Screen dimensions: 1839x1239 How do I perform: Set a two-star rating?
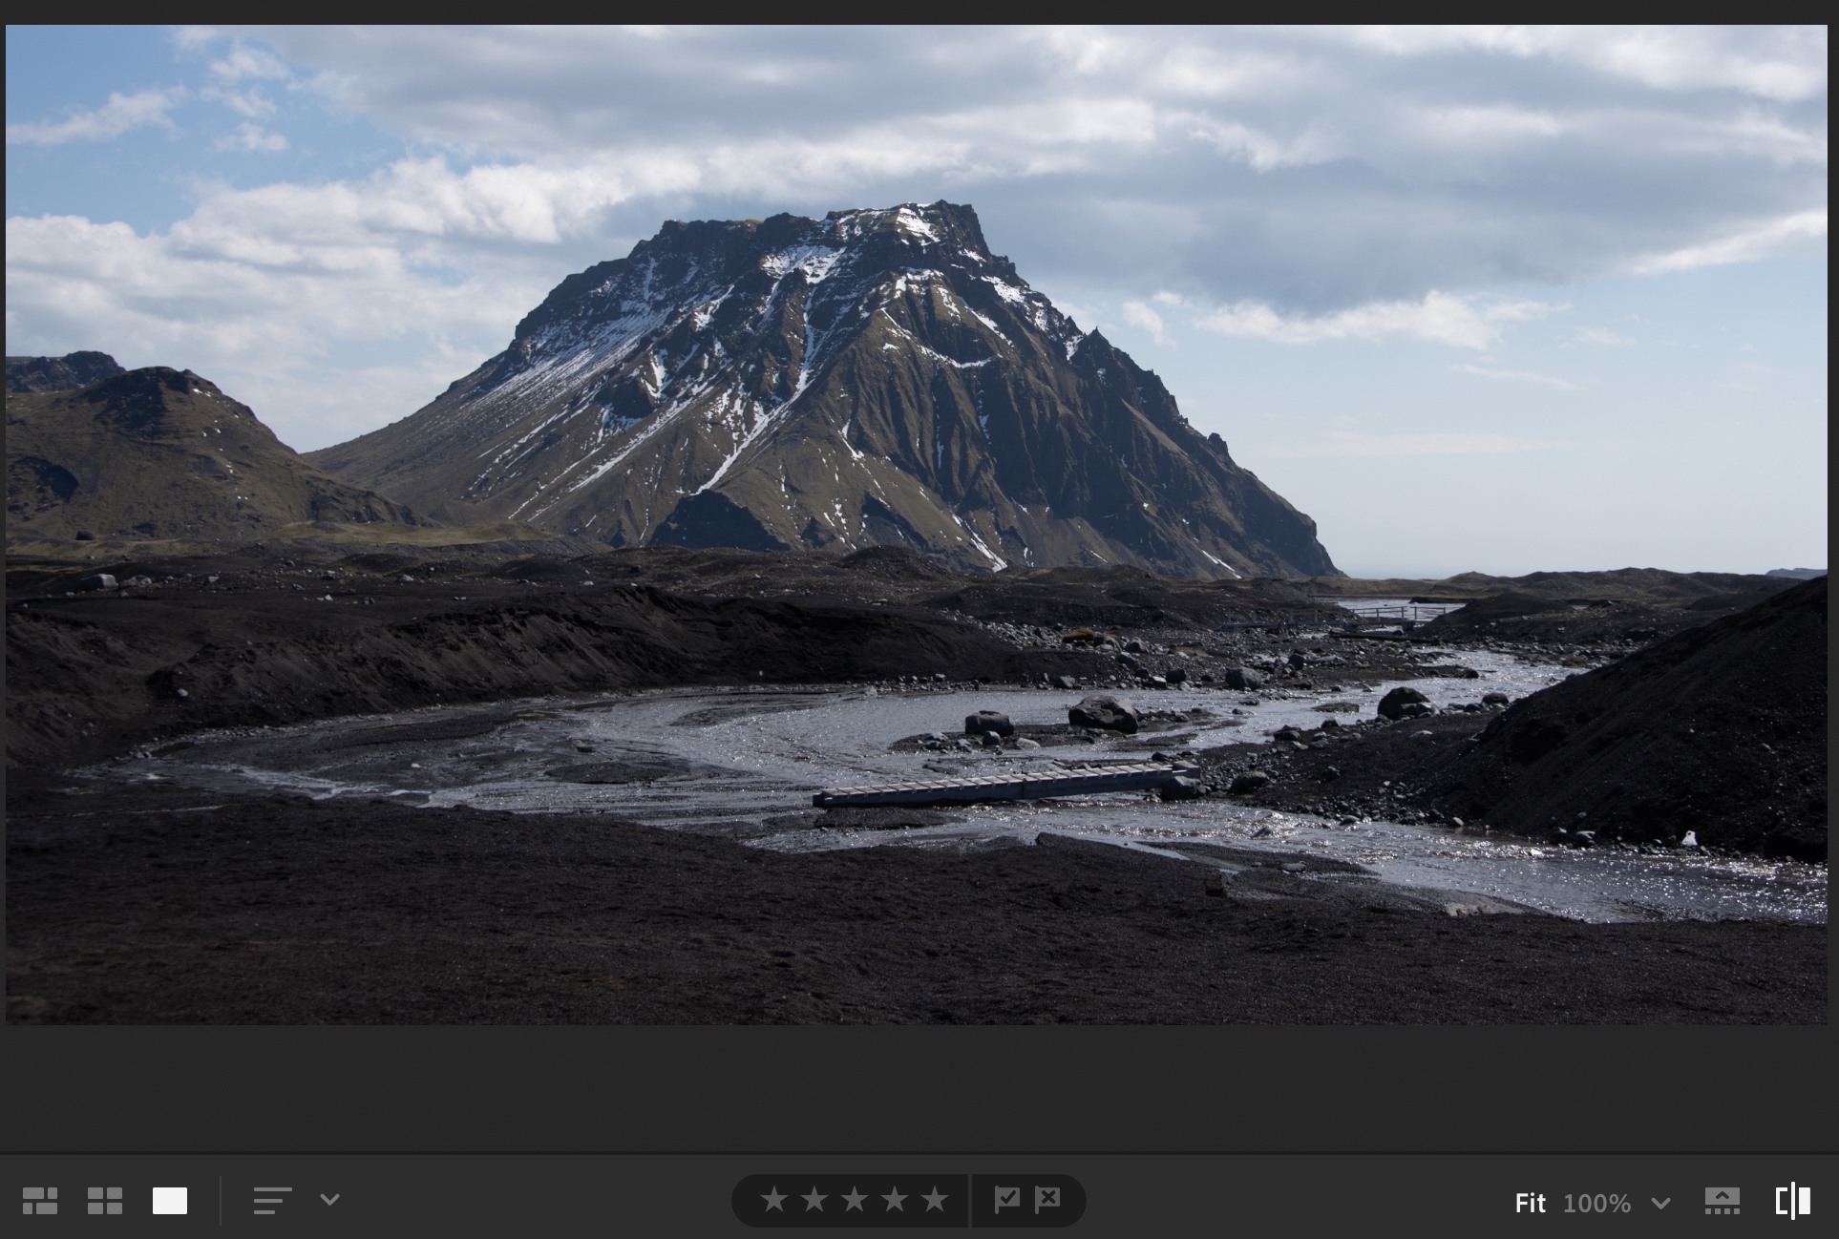pyautogui.click(x=814, y=1200)
